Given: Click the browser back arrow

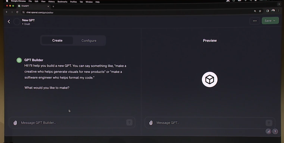Looking at the screenshot, I should click(7, 12).
